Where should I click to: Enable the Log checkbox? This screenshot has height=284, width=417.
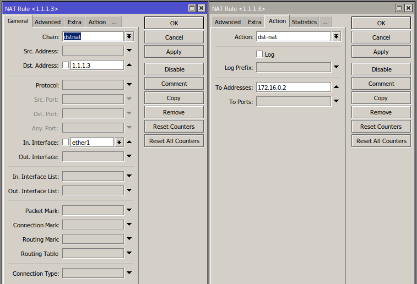click(259, 54)
